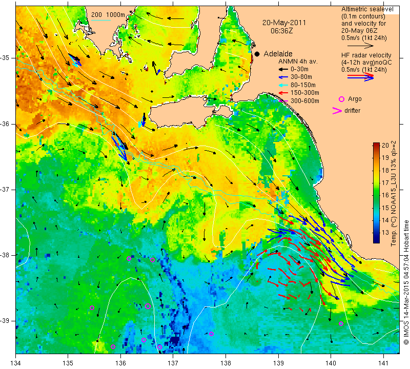Click the longitude axis label 135
This screenshot has width=410, height=369.
pyautogui.click(x=68, y=363)
